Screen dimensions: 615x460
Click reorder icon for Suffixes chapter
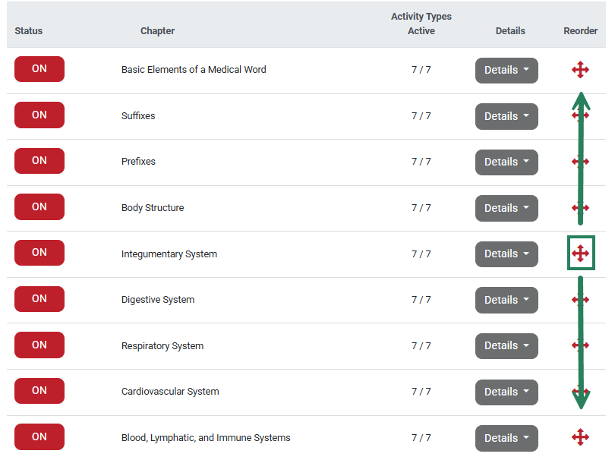click(580, 116)
